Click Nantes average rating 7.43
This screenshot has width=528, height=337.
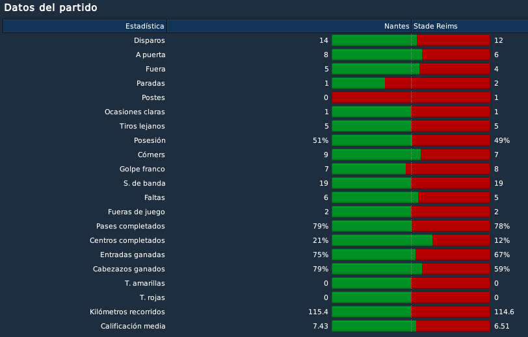320,326
